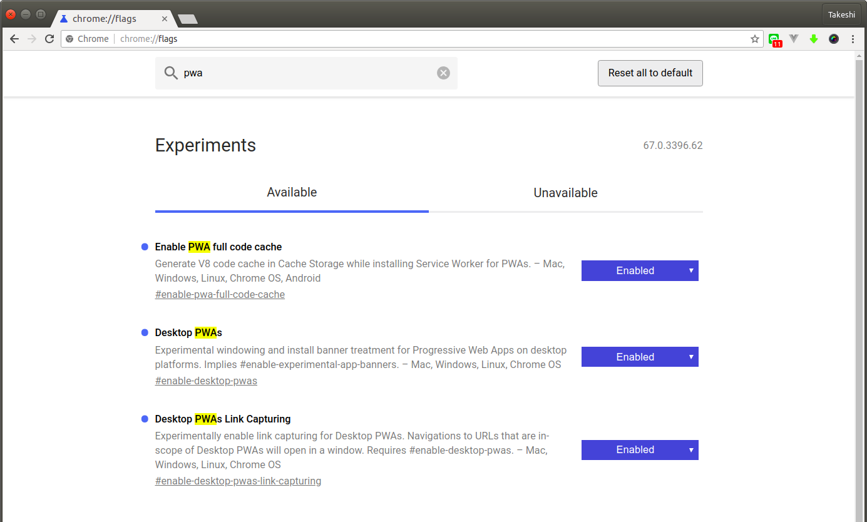Click the blue dot beside Enable PWA full code cache
Screen dimensions: 867x522
145,247
